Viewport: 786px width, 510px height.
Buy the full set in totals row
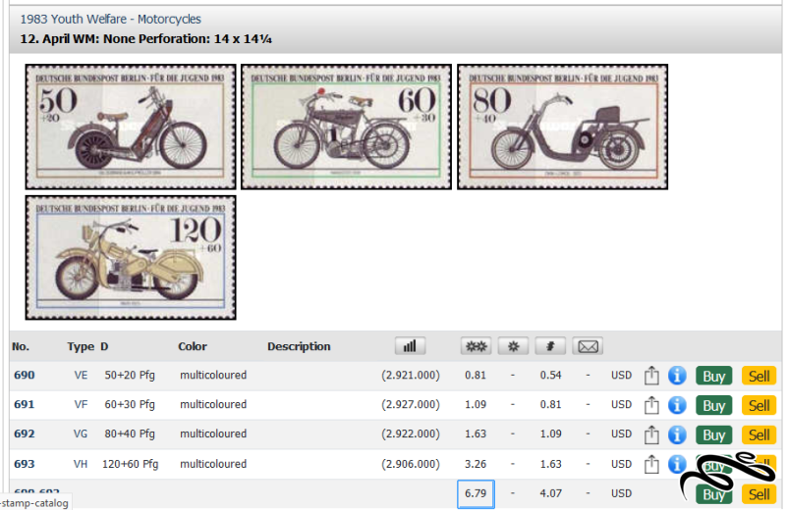[714, 494]
